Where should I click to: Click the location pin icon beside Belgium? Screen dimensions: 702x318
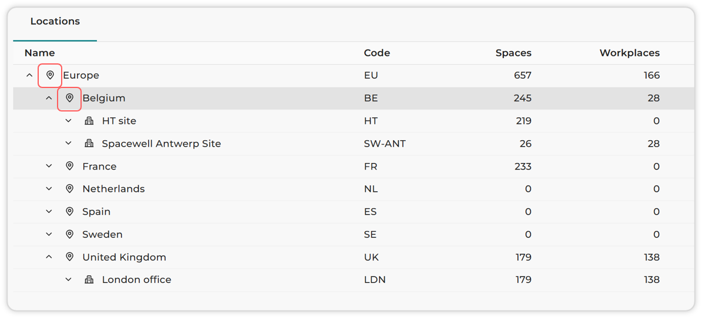(69, 98)
